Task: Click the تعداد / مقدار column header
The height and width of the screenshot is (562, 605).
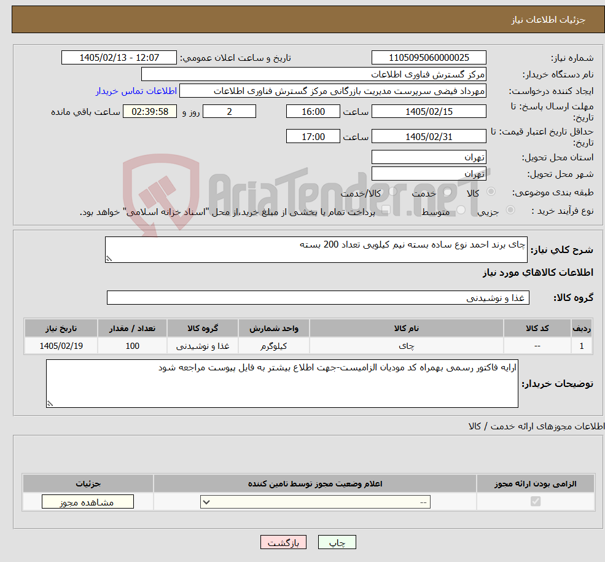Action: point(132,328)
